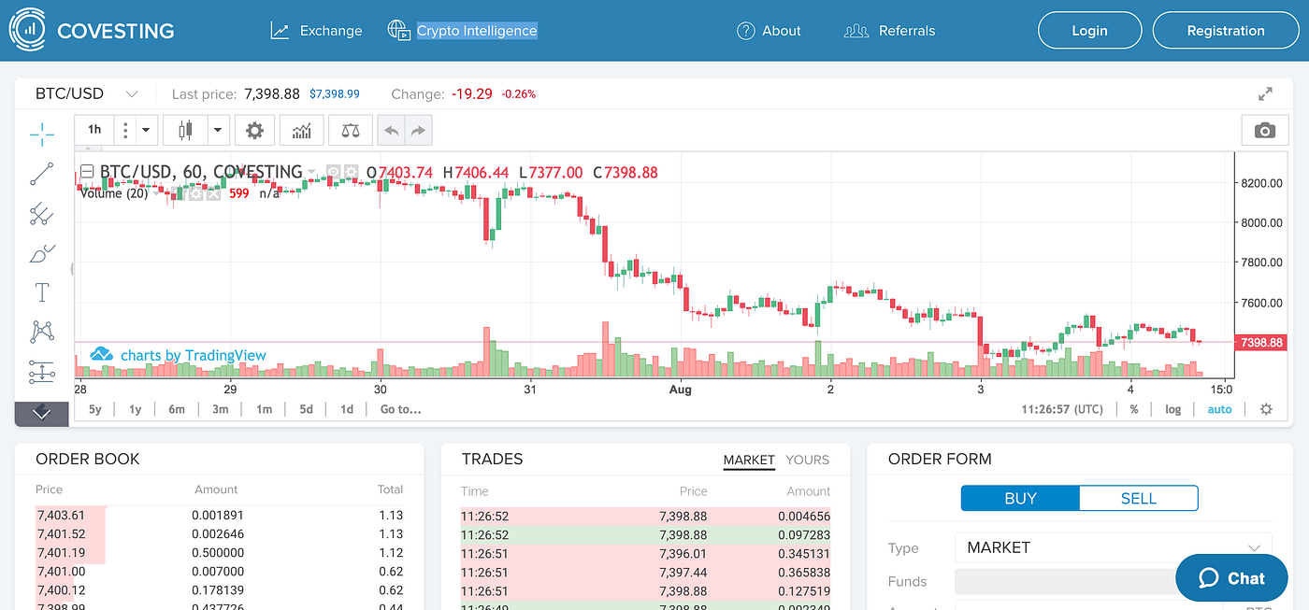Open the charts by TradingView link
Viewport: 1309px width, 610px height.
coord(194,355)
